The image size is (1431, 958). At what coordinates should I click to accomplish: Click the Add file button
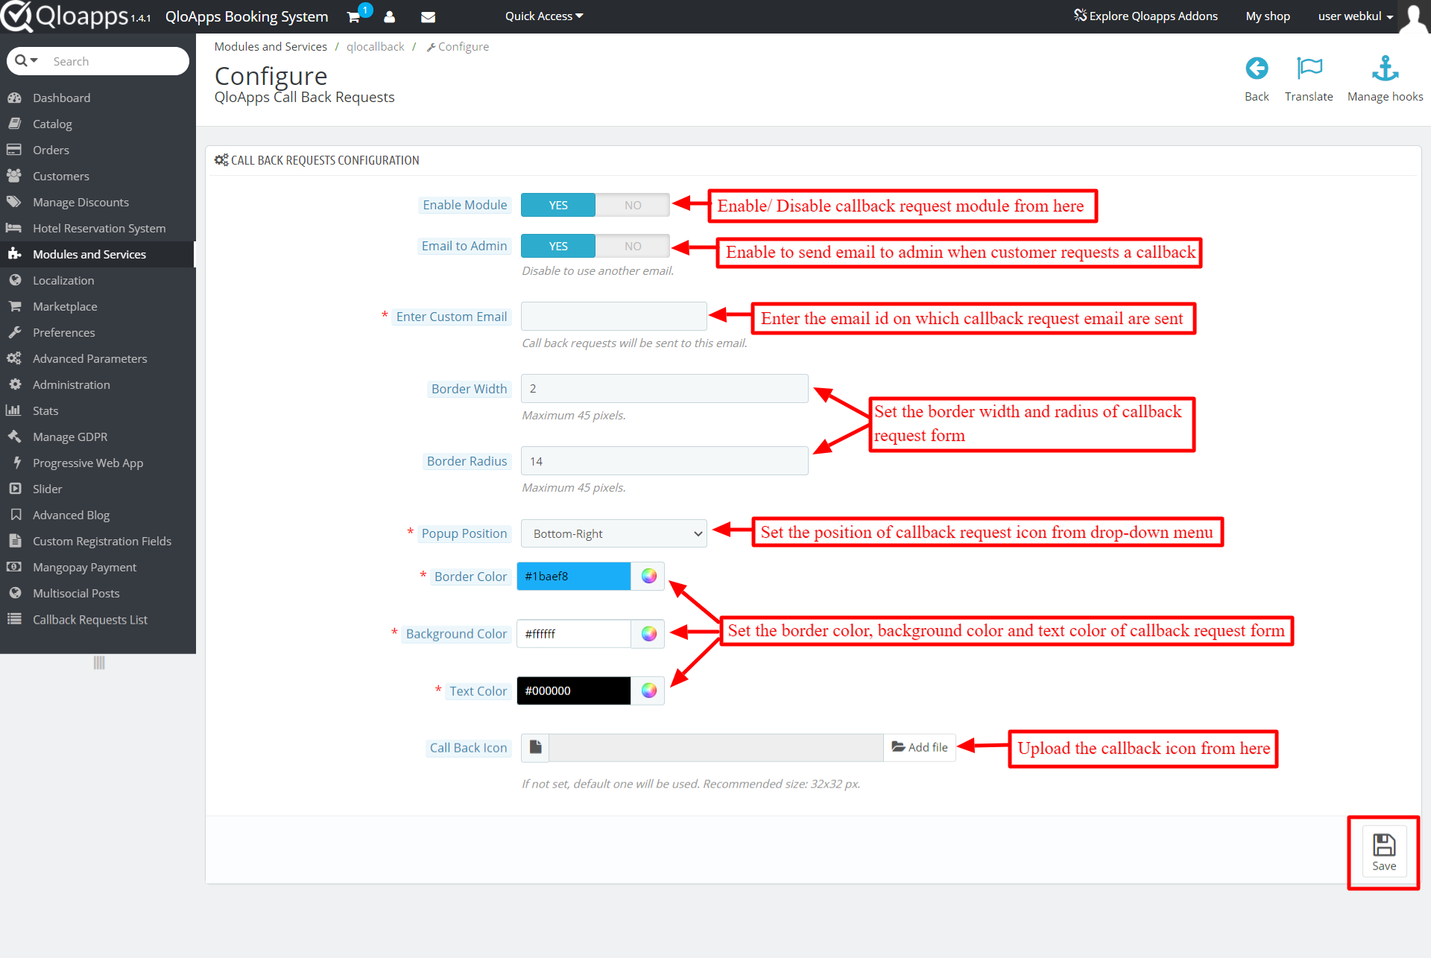point(920,747)
